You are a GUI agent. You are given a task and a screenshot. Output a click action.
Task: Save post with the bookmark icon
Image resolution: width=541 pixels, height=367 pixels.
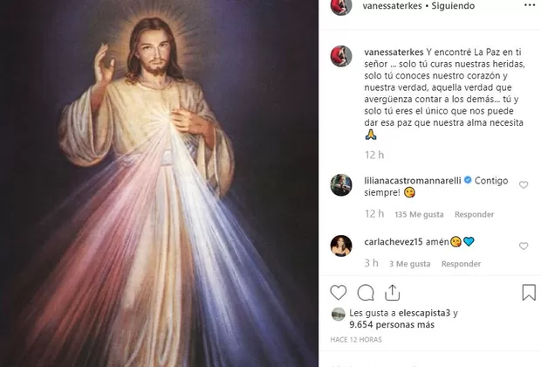pyautogui.click(x=529, y=293)
